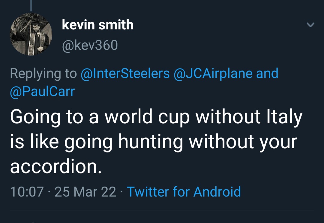
Task: Click the Twitter for Android source link
Action: (x=184, y=192)
